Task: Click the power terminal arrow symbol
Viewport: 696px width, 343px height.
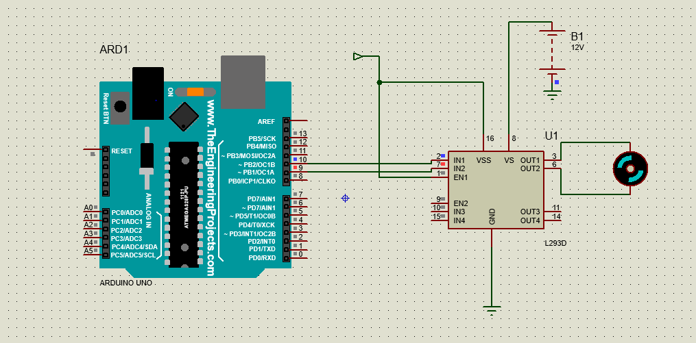Action: coord(358,56)
